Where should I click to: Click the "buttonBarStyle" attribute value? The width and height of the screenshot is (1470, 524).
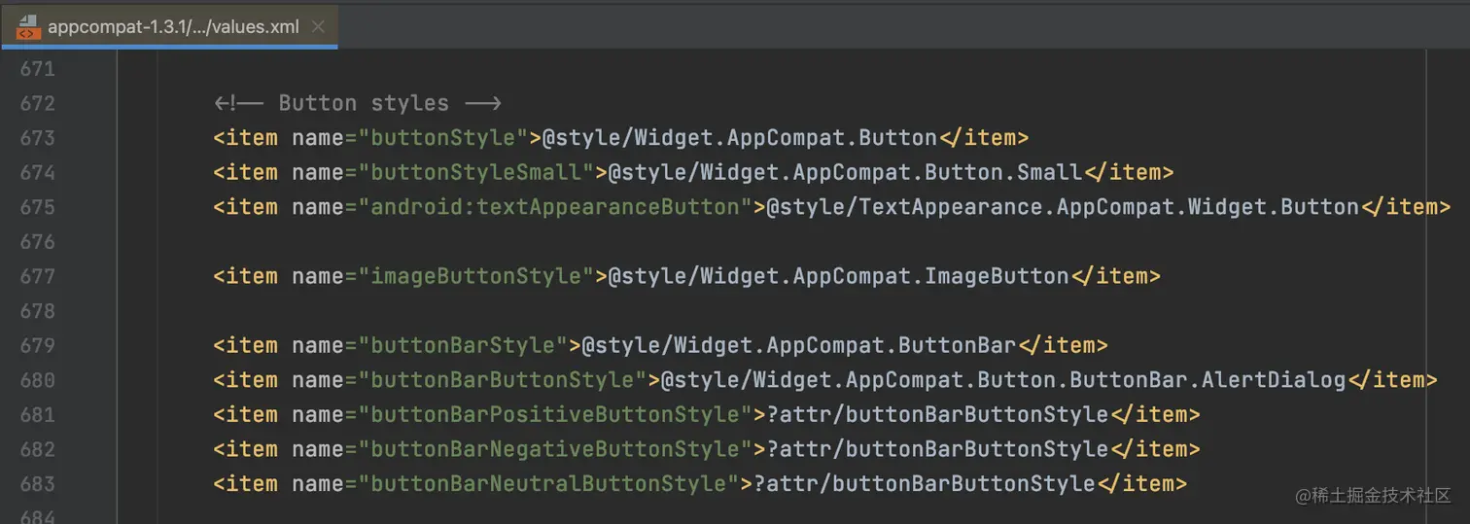463,345
